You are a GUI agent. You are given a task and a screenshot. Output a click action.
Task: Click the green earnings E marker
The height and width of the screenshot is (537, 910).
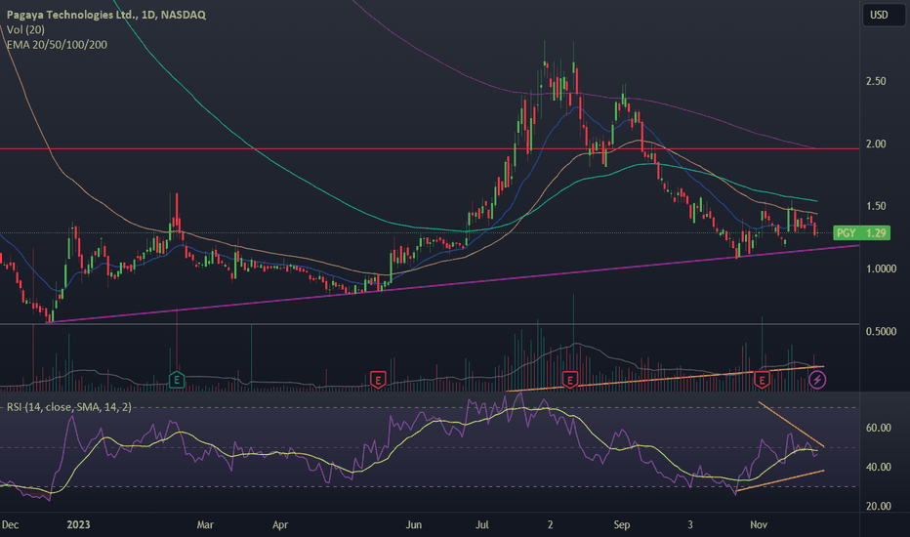tap(177, 380)
